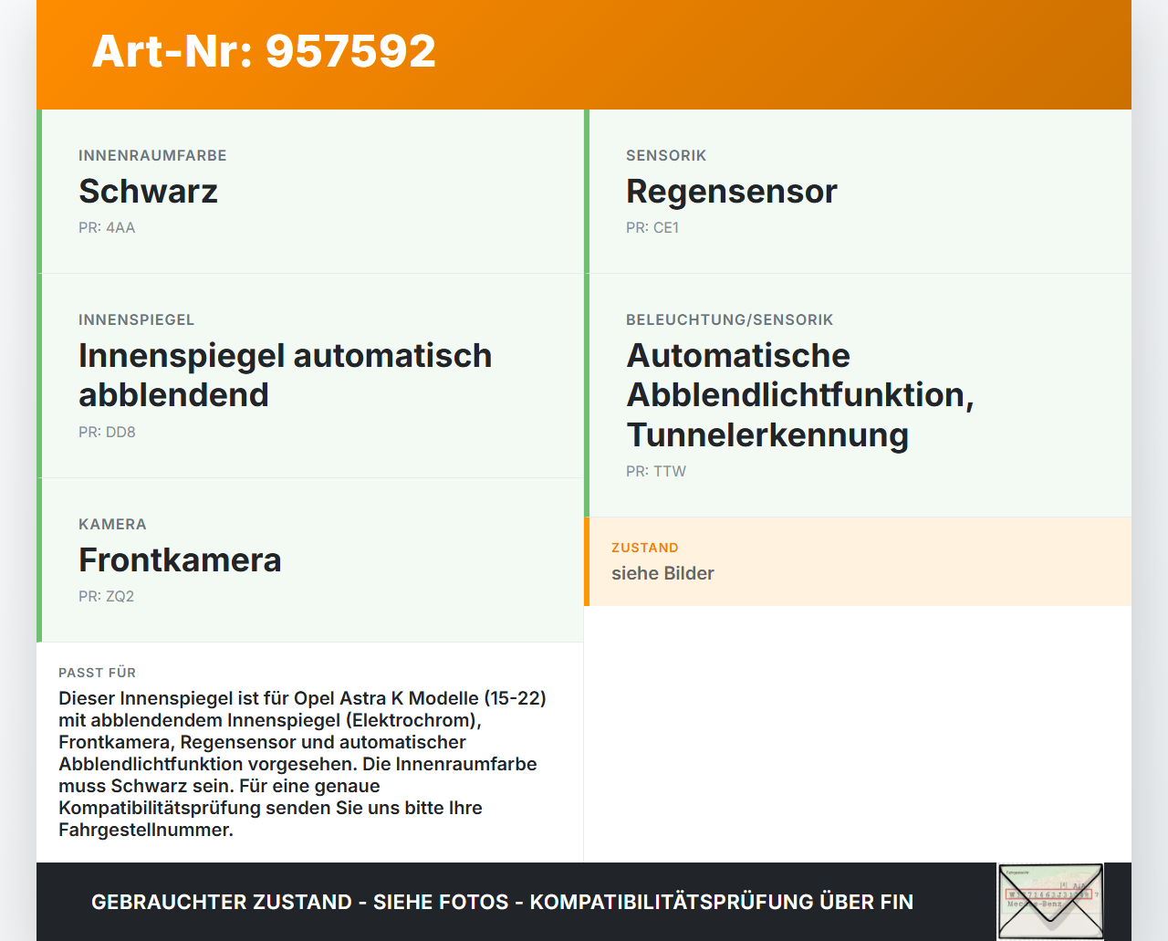Select the Automatische Abblendlichtfunktion Tunnelerkennung card
This screenshot has width=1168, height=941.
(858, 394)
